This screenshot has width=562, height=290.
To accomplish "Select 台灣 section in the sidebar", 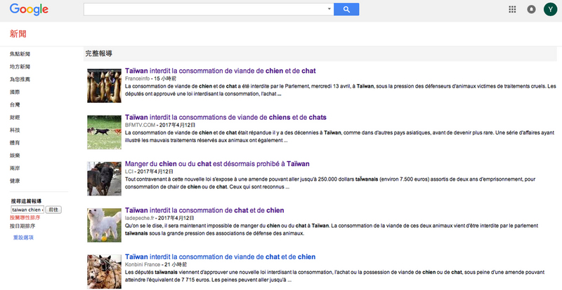I will (15, 105).
